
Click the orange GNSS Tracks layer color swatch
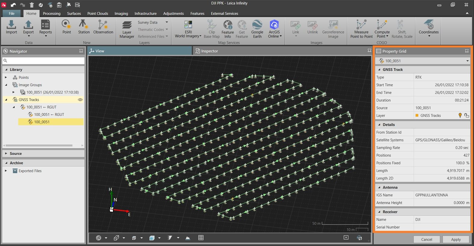click(x=417, y=116)
